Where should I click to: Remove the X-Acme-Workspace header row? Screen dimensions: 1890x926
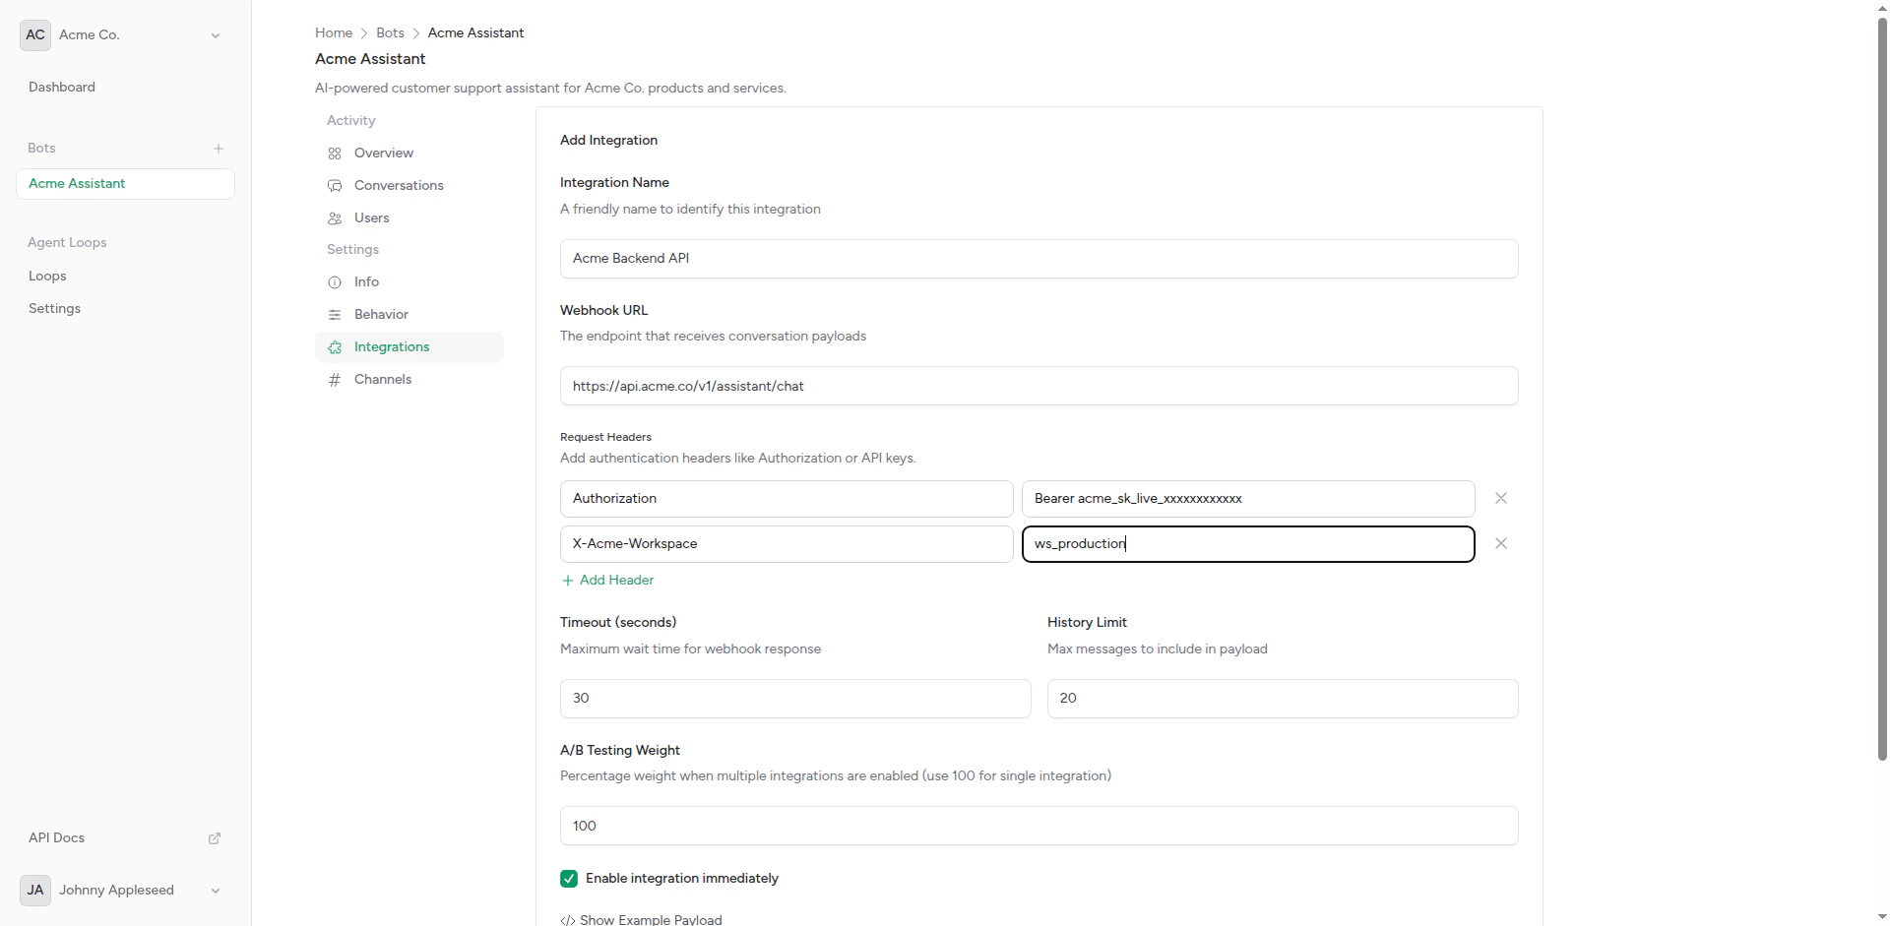[1500, 543]
